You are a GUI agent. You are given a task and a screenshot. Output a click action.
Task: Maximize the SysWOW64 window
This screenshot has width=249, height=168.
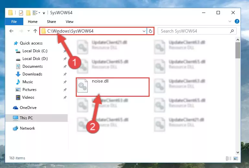click(218, 13)
